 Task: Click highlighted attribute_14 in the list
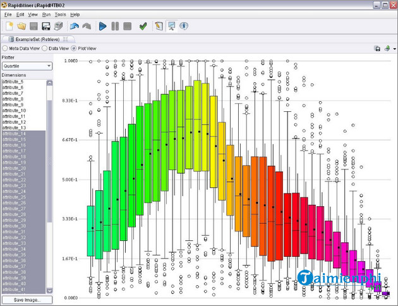[x=23, y=133]
